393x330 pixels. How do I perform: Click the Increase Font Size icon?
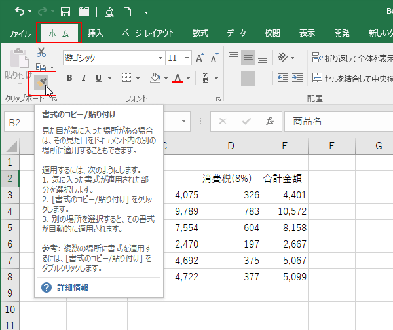click(x=200, y=58)
